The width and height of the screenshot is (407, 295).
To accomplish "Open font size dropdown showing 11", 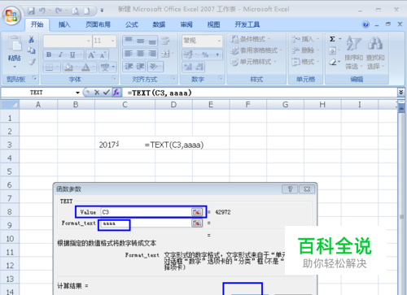I will 112,41.
